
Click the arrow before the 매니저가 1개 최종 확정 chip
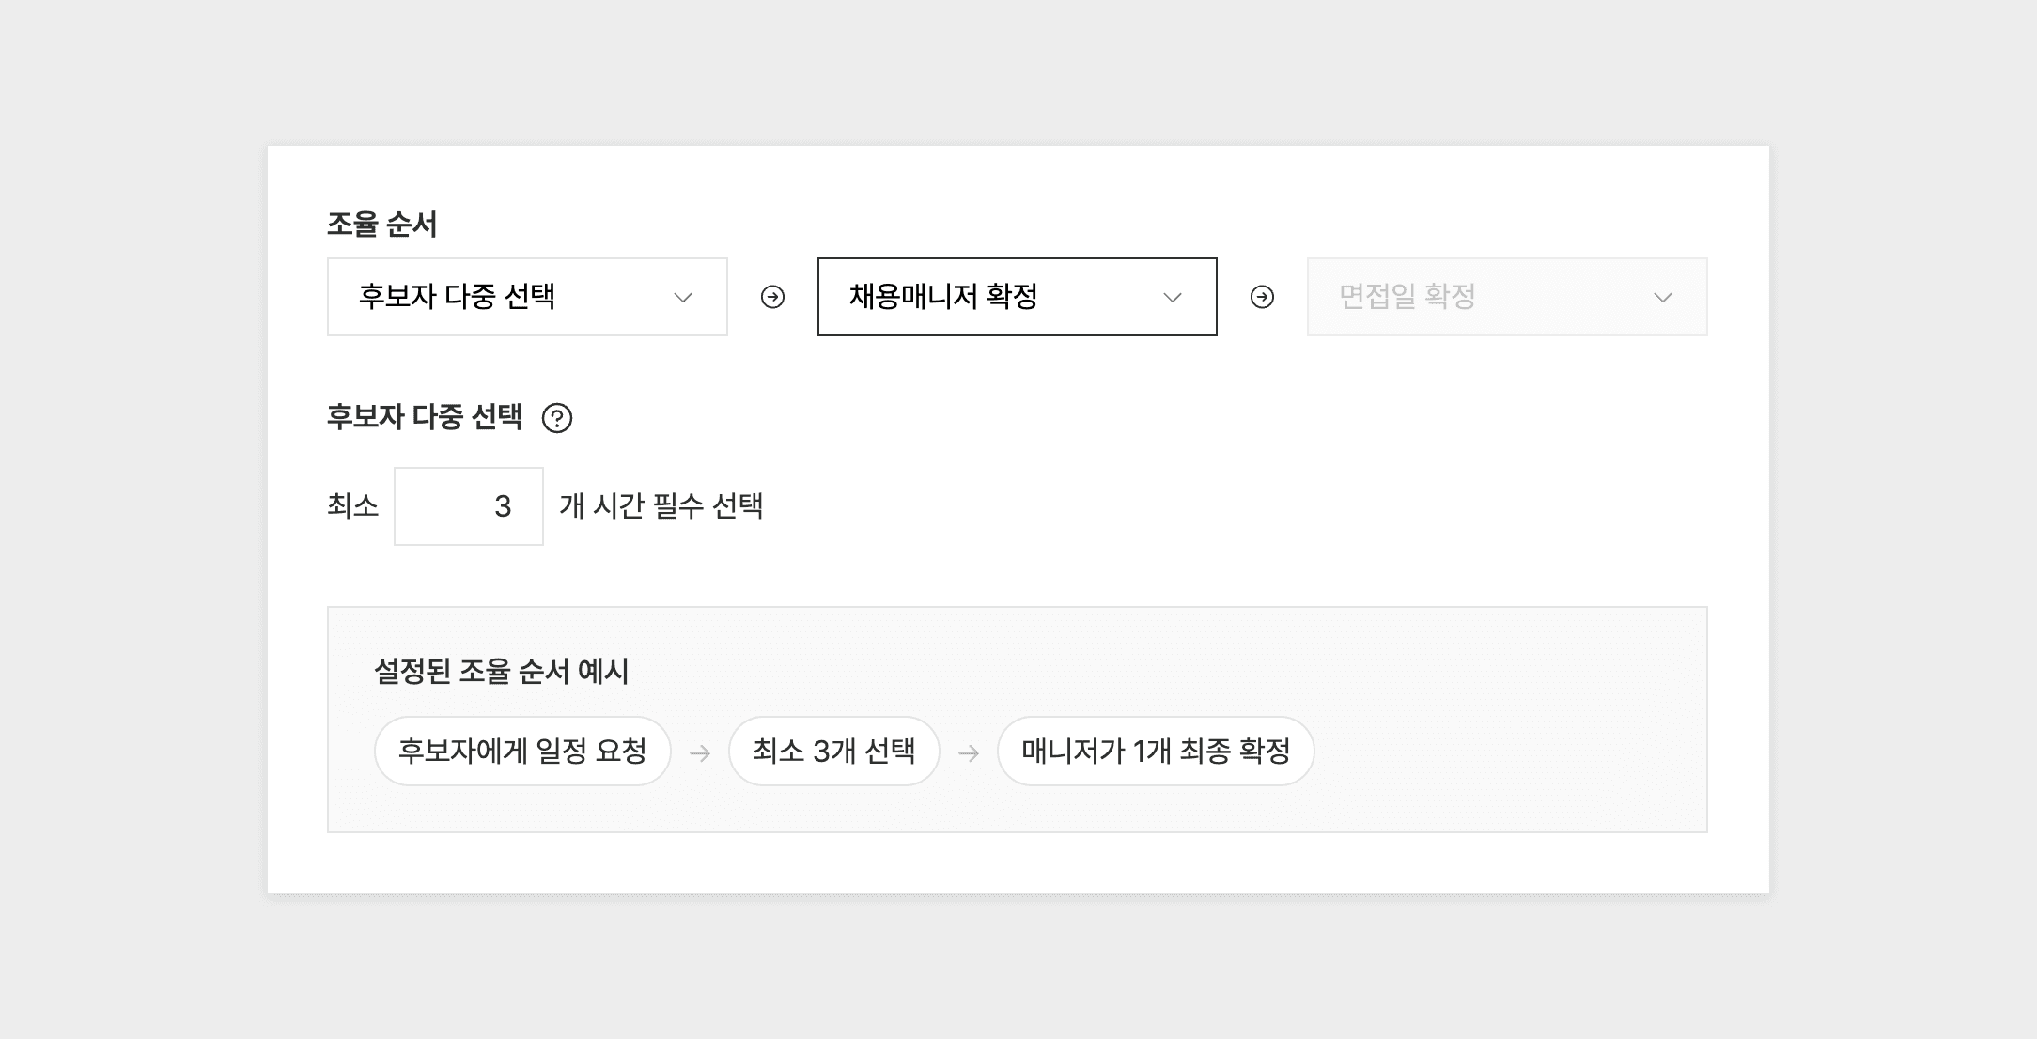pyautogui.click(x=969, y=752)
